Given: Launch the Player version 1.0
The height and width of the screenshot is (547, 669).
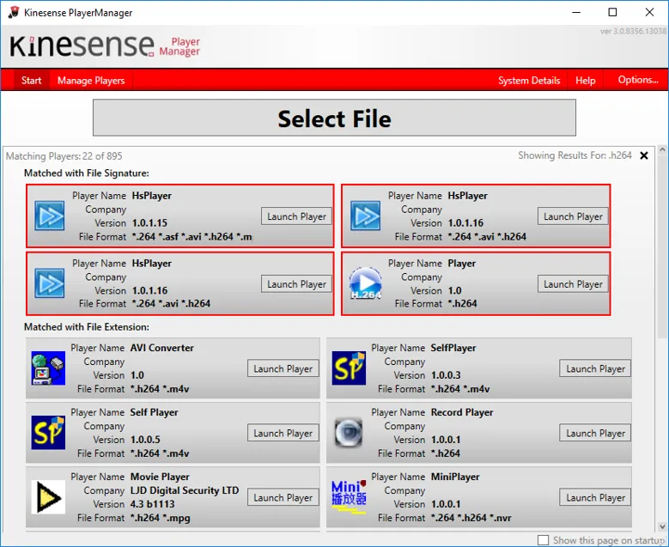Looking at the screenshot, I should pyautogui.click(x=573, y=283).
